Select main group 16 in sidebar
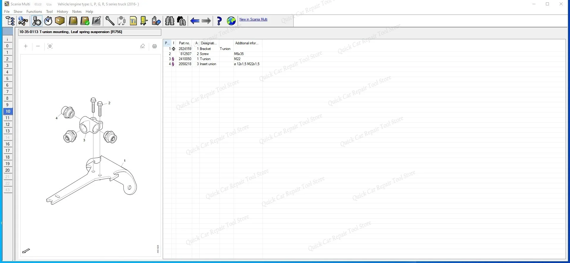Viewport: 570px width, 263px height. click(8, 144)
